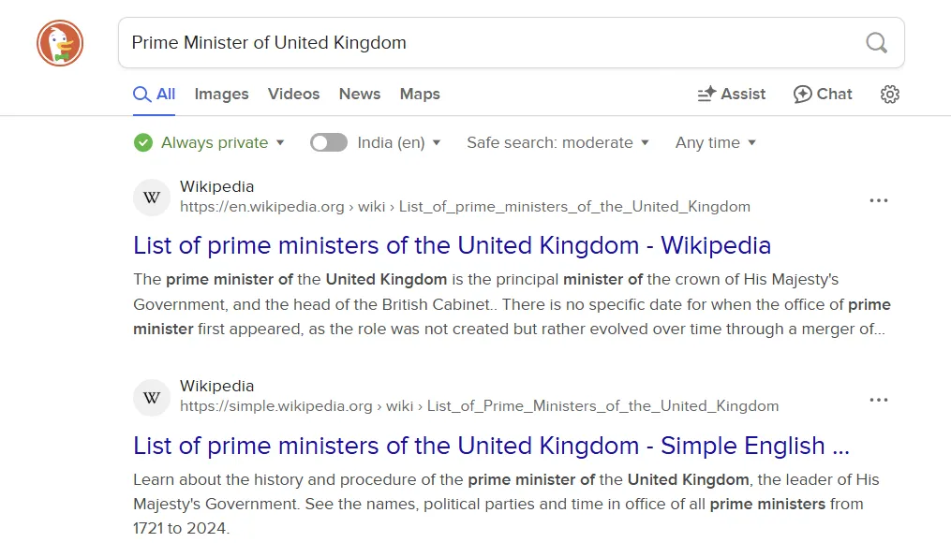Click the second Wikipedia favicon
The height and width of the screenshot is (557, 951).
[152, 397]
